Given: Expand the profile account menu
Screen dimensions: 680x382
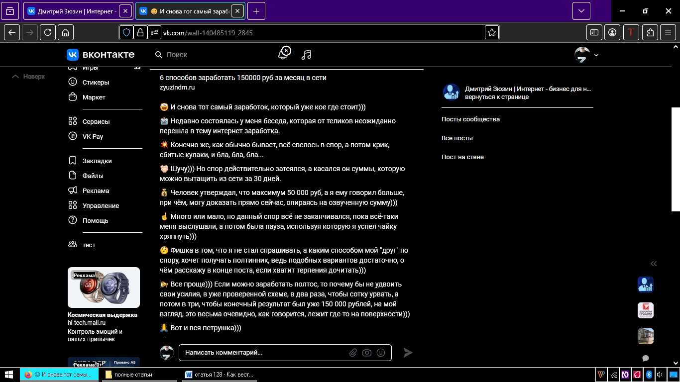Looking at the screenshot, I should point(586,55).
